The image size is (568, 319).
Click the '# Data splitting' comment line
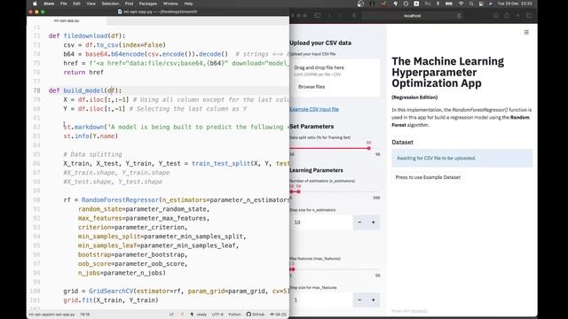[92, 154]
